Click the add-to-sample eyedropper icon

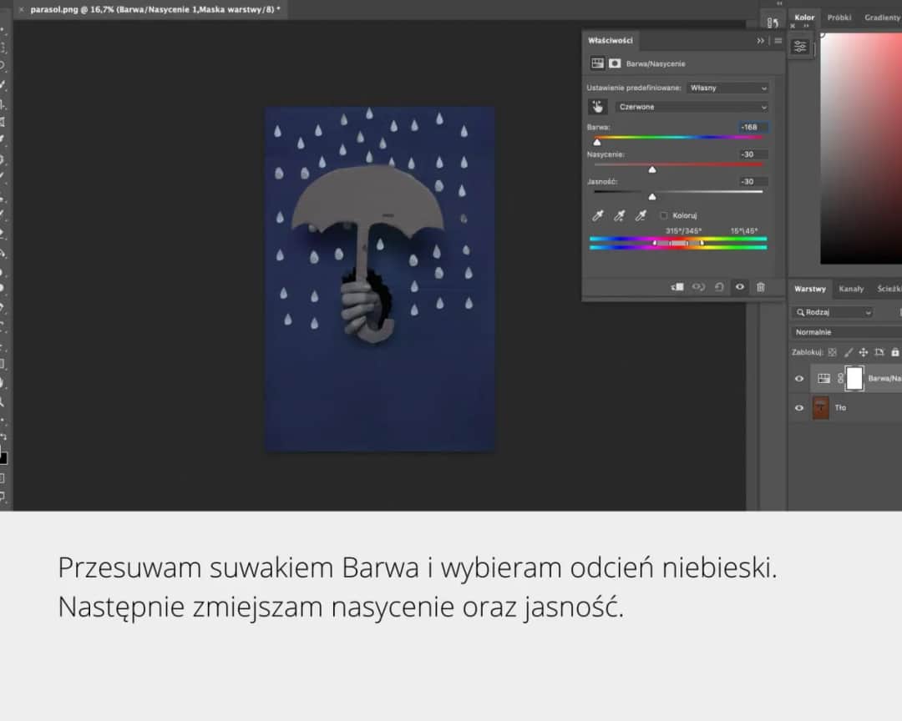619,215
